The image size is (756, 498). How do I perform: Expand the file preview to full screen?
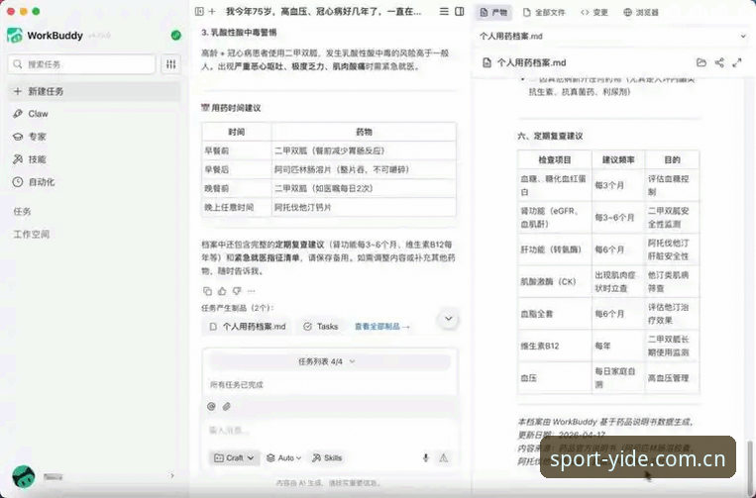tap(737, 62)
